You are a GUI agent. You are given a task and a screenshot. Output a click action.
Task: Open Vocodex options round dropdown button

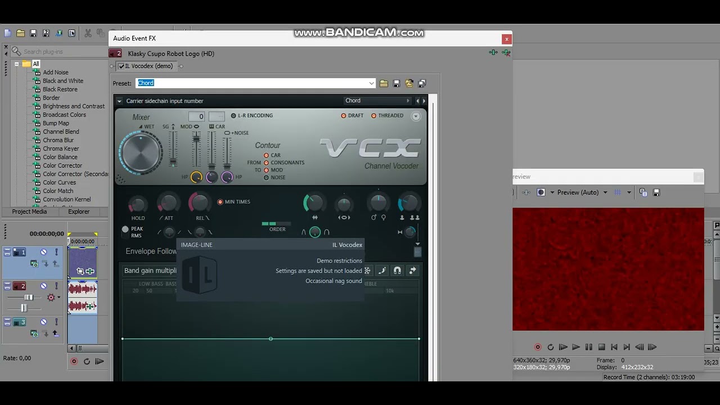coord(416,116)
